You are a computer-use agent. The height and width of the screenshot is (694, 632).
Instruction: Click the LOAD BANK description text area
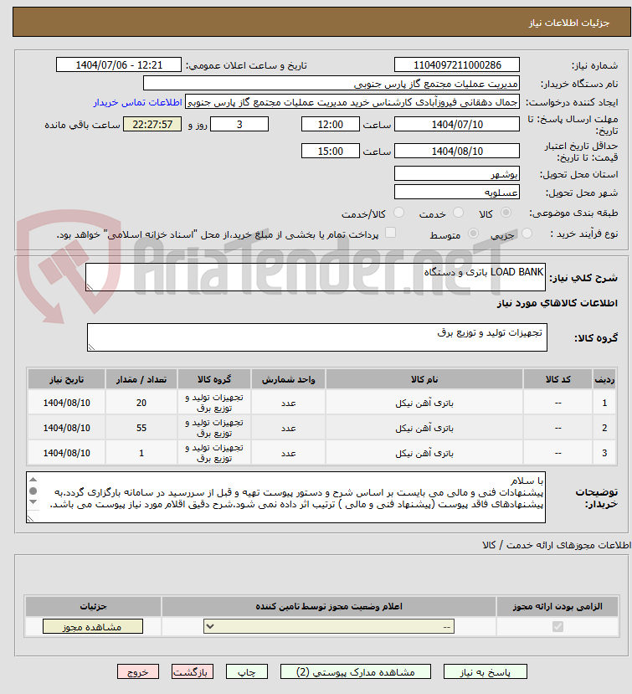(x=316, y=277)
